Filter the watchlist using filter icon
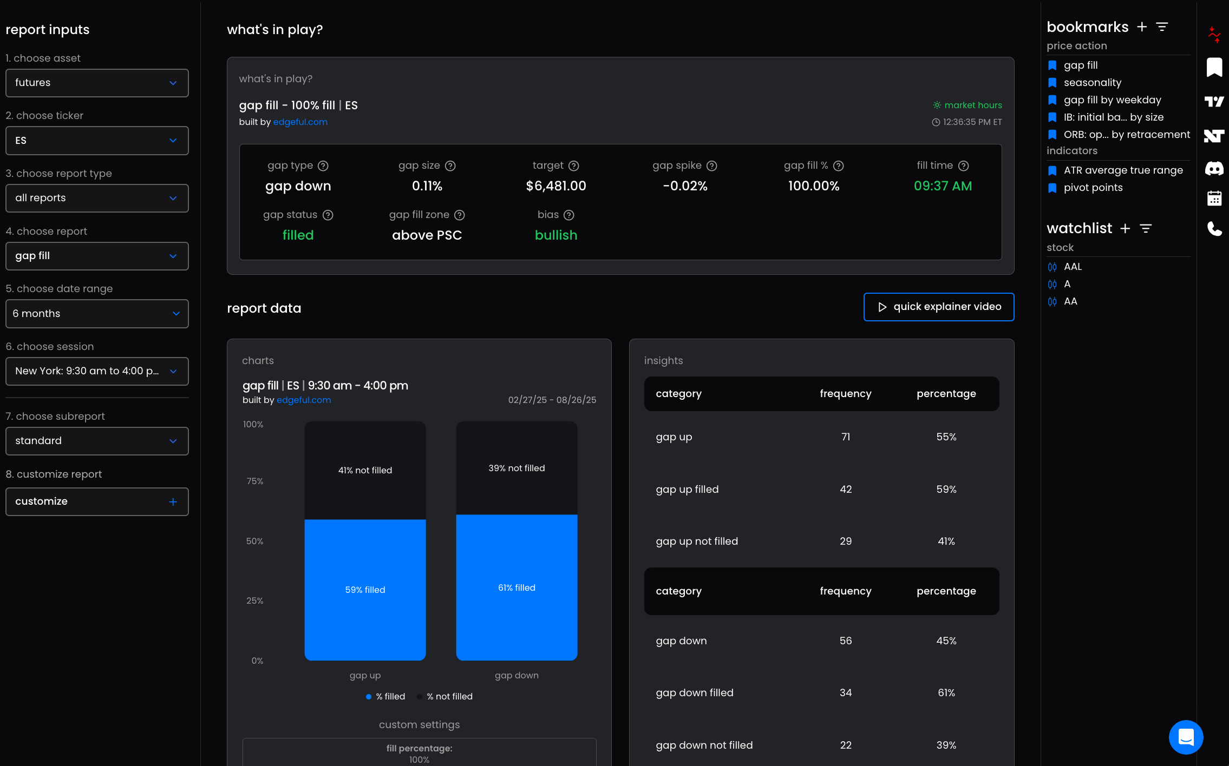The height and width of the screenshot is (766, 1229). (x=1146, y=228)
